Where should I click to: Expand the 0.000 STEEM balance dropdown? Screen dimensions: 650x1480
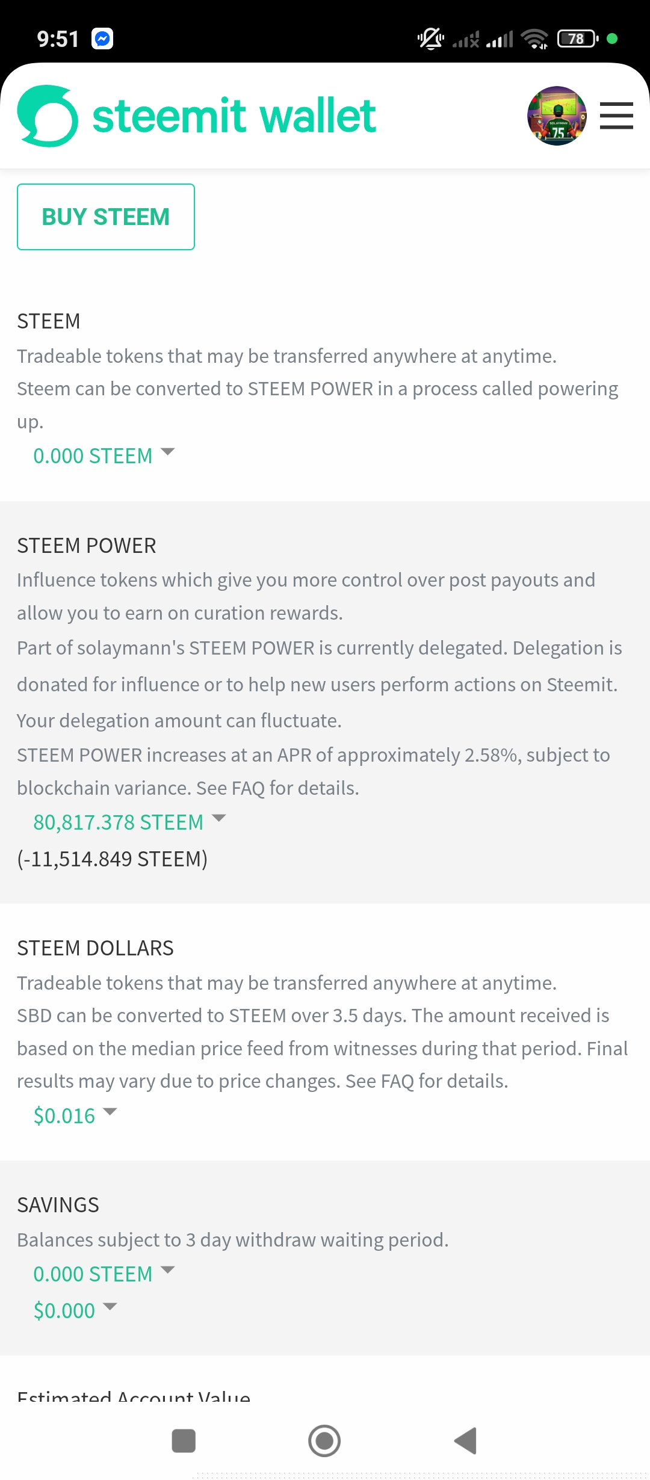[x=104, y=455]
